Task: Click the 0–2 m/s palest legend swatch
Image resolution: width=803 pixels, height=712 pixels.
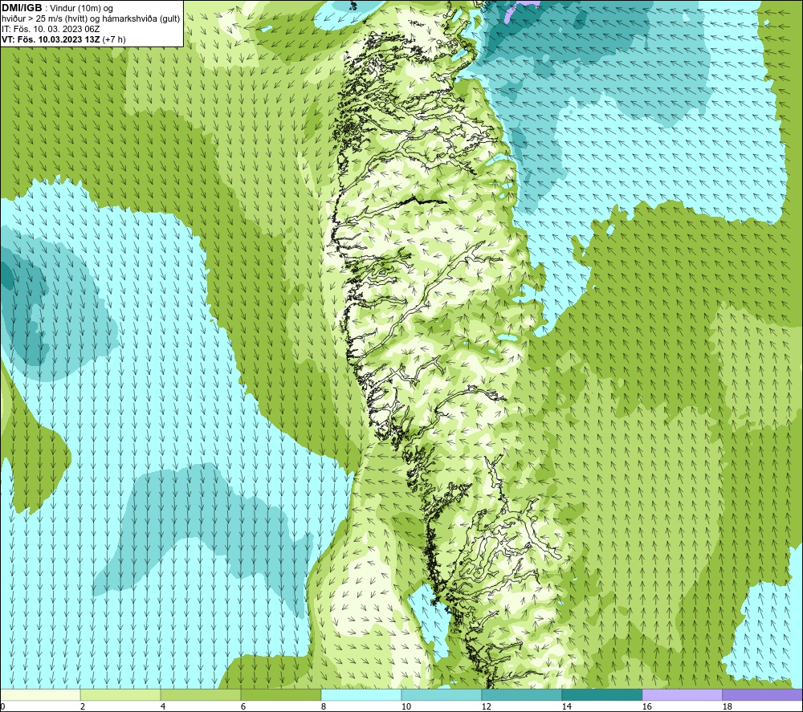Action: (x=40, y=695)
